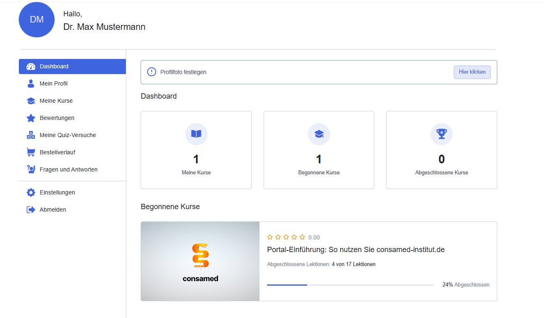This screenshot has height=318, width=544.
Task: Click the course progress bar at 24%
Action: [350, 285]
